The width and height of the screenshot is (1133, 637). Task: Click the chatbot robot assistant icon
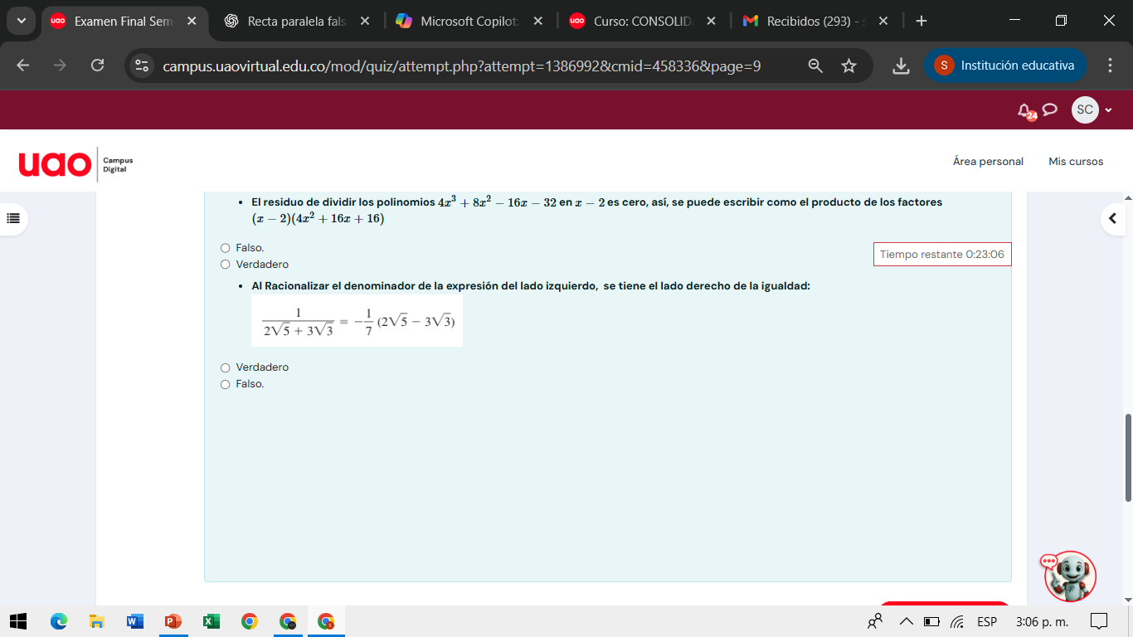coord(1069,576)
